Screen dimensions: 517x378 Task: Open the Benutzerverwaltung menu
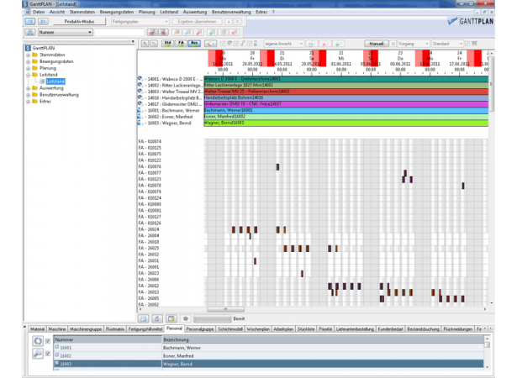231,12
